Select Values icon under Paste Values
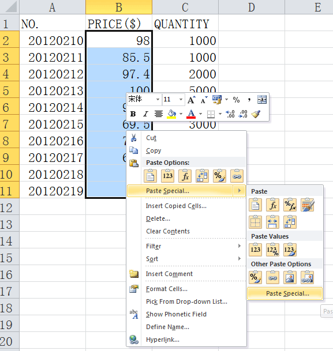Image resolution: width=333 pixels, height=351 pixels. [255, 250]
